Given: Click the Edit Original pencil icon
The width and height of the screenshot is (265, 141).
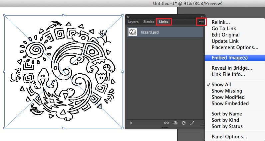Looking at the screenshot, I should [192, 123].
